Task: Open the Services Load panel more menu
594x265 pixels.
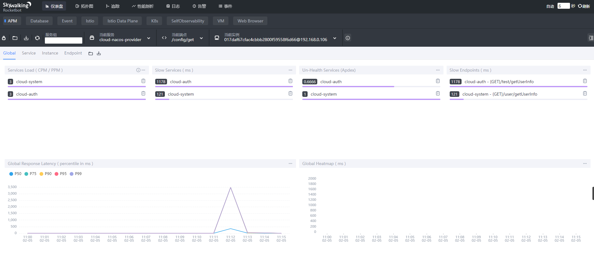Action: (143, 70)
